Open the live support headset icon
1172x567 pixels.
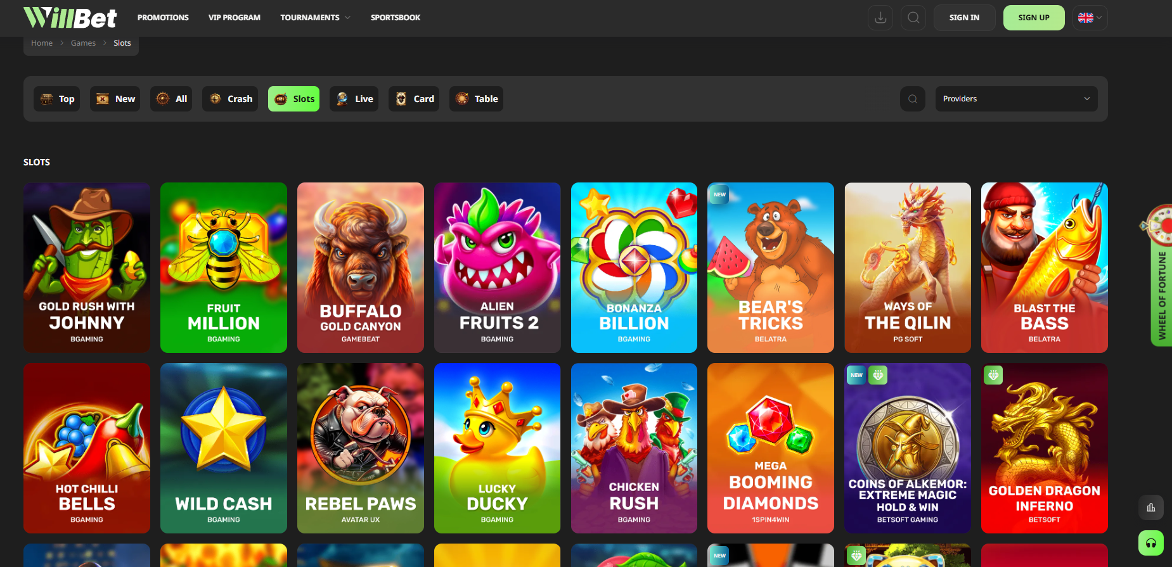(x=1151, y=543)
